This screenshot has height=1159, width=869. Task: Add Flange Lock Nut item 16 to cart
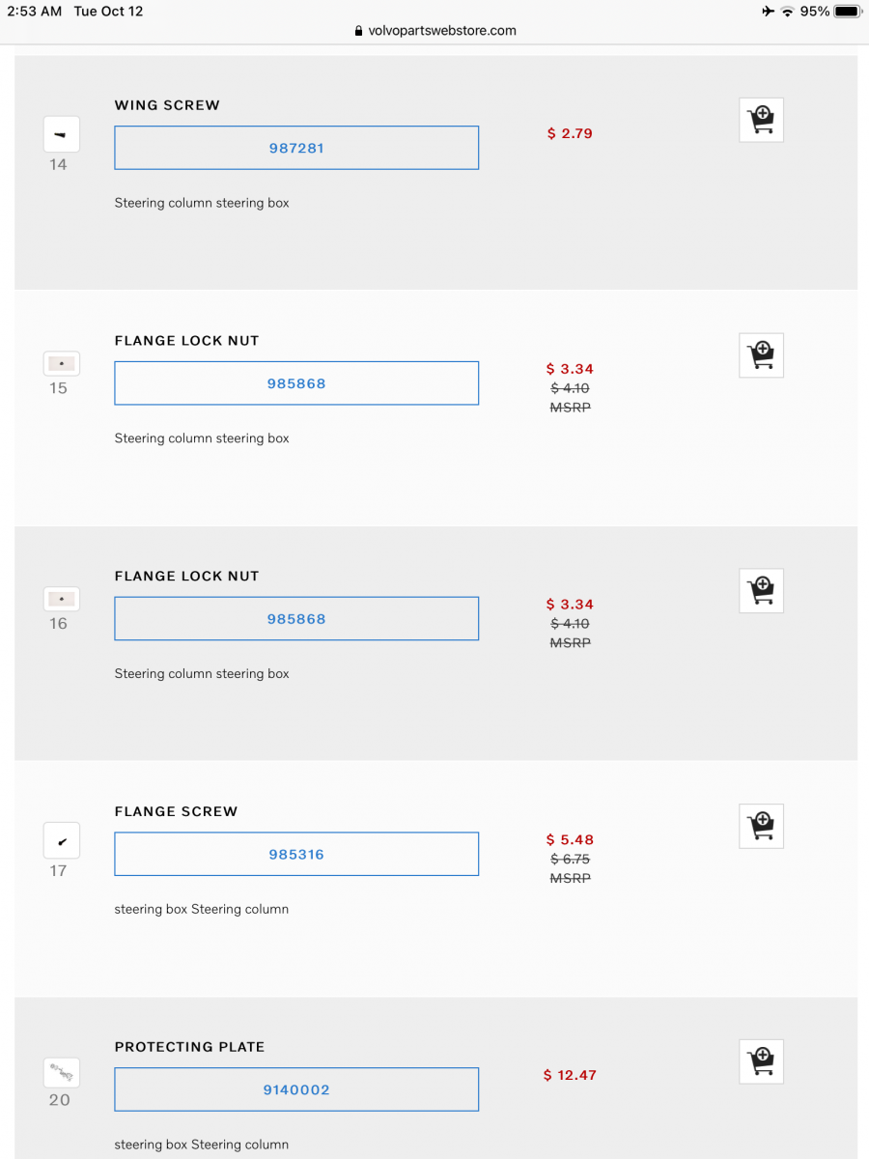(x=761, y=590)
